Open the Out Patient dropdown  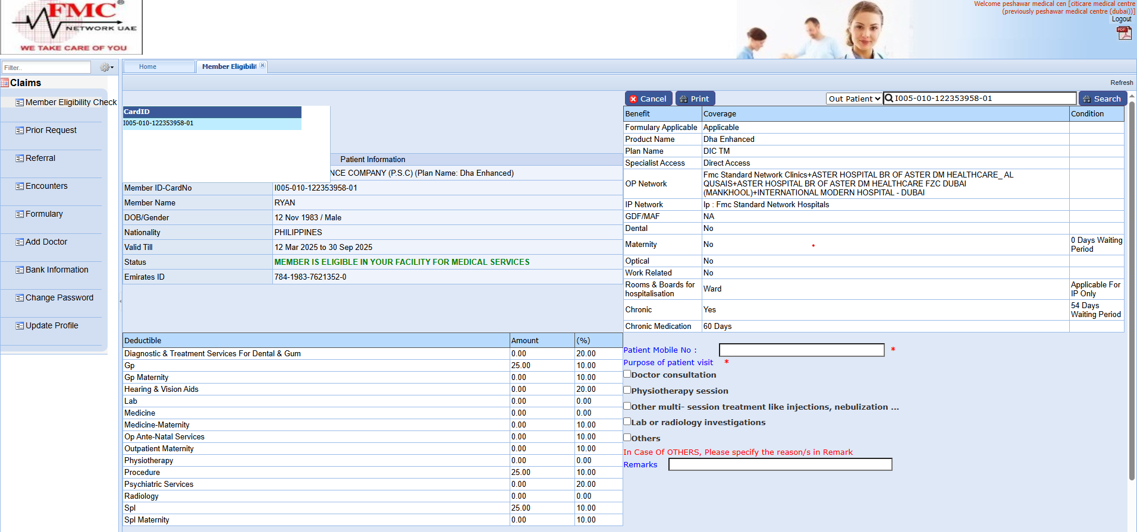click(853, 99)
